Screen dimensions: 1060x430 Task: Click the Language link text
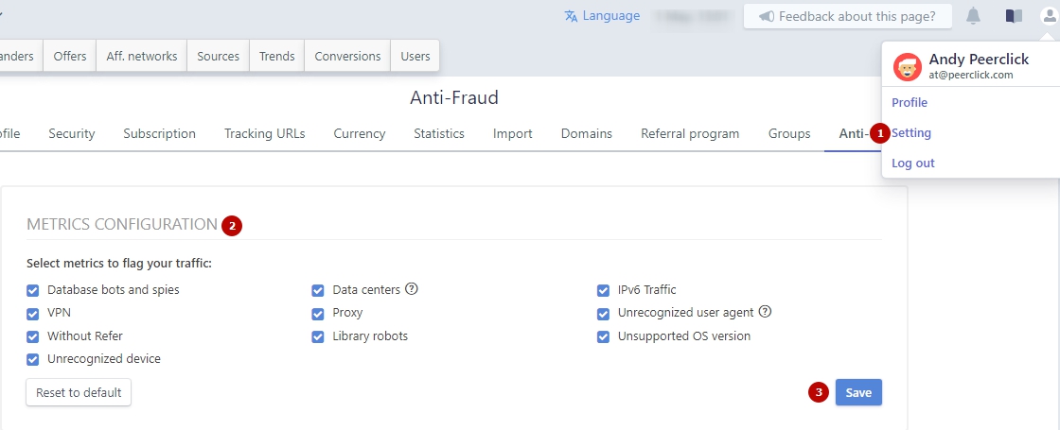[x=611, y=15]
